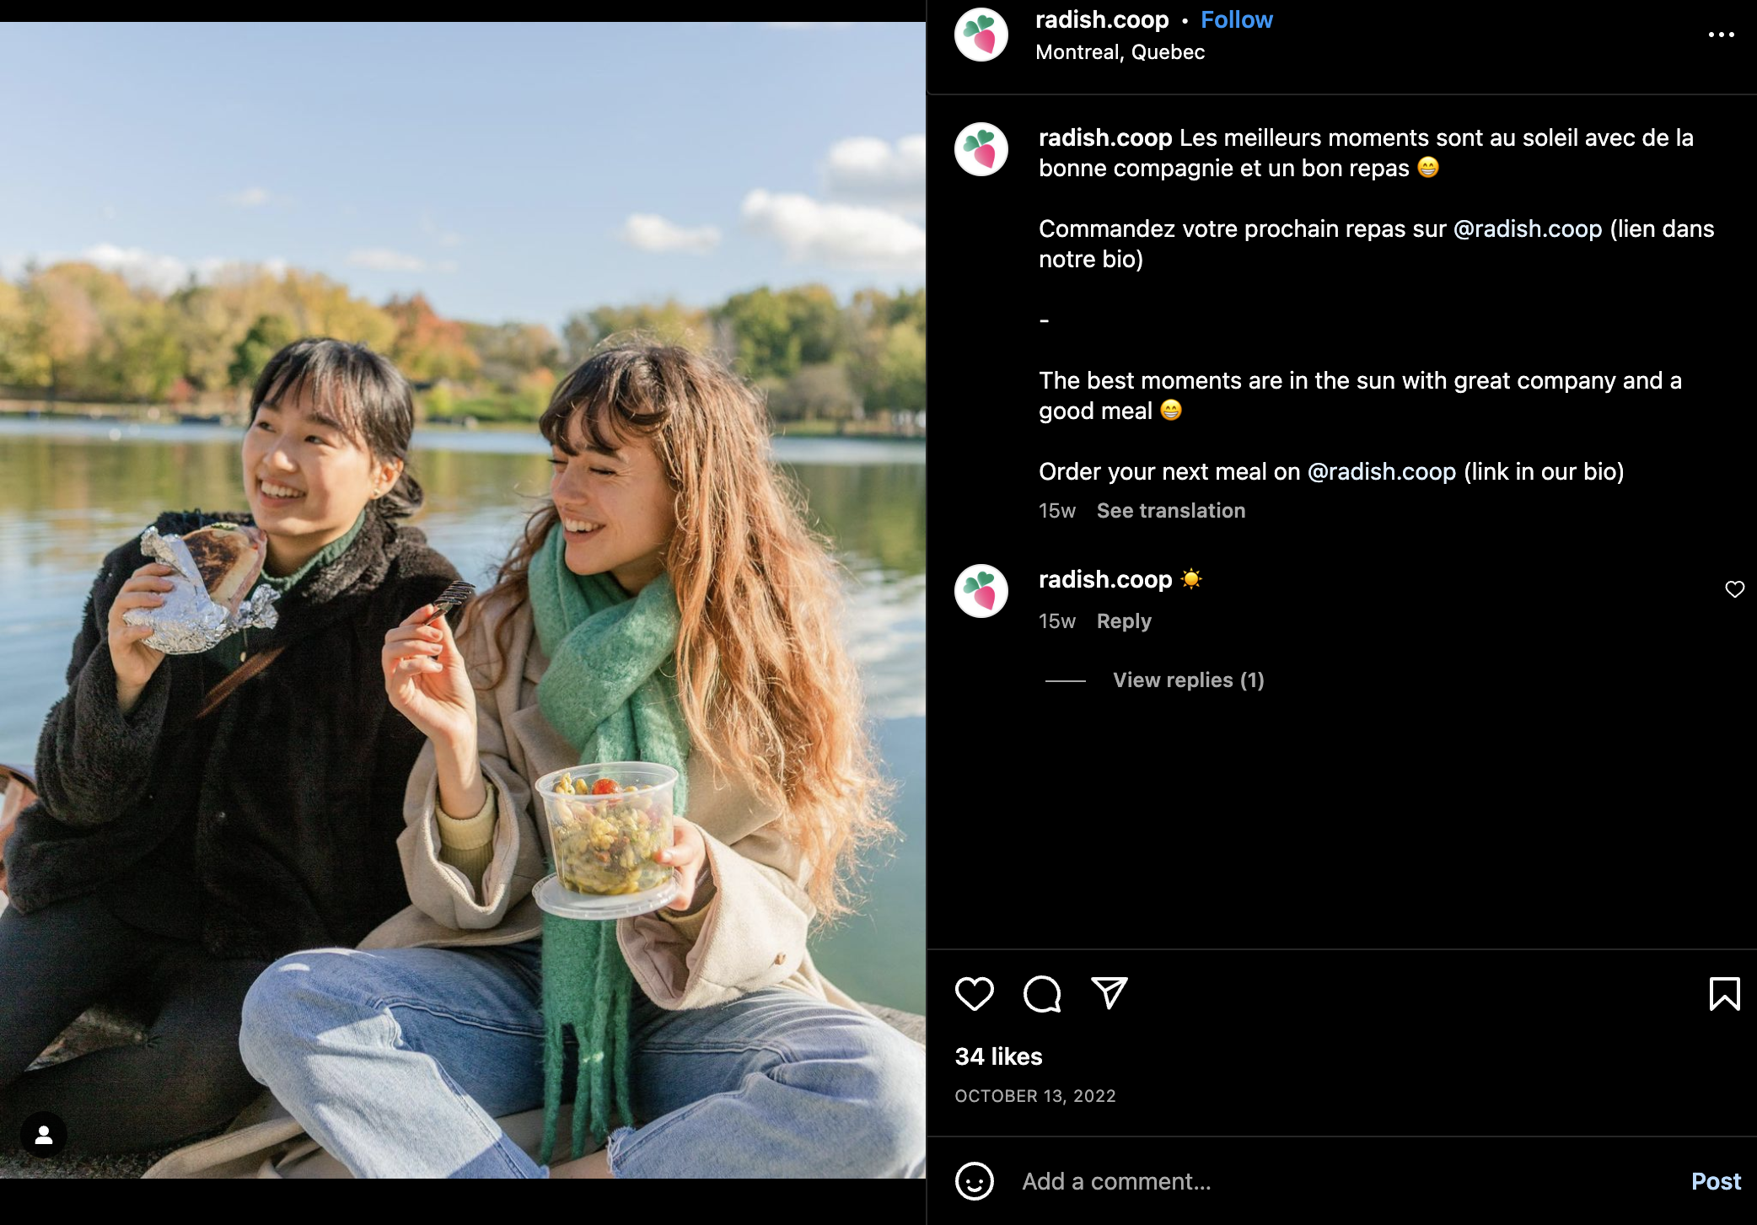The width and height of the screenshot is (1757, 1225).
Task: Reply to the radish.coop comment
Action: 1123,621
